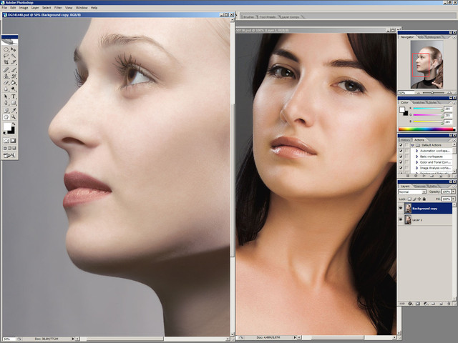This screenshot has width=458, height=343.
Task: Select the History Brush tool
Action: (14, 76)
